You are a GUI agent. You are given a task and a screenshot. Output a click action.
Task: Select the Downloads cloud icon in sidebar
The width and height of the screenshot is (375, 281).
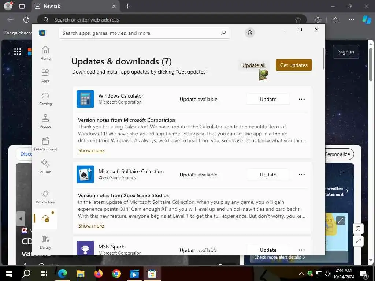45,219
